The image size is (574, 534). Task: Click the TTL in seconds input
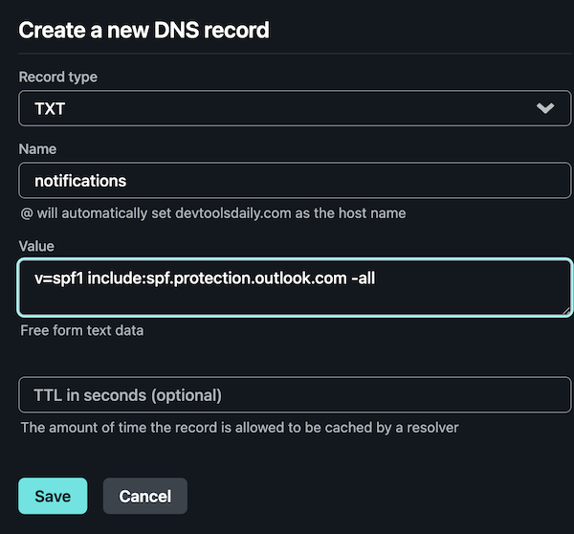pyautogui.click(x=295, y=394)
